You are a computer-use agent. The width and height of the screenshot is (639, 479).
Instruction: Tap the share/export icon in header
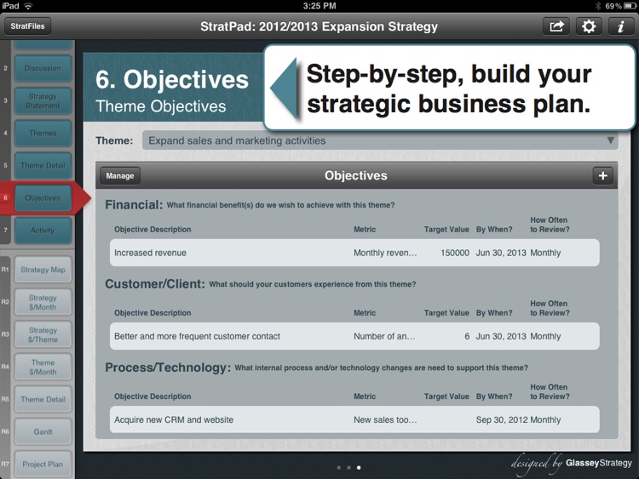(x=556, y=26)
